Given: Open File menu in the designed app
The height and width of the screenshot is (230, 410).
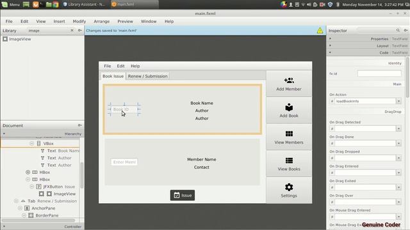Looking at the screenshot, I should pyautogui.click(x=107, y=66).
